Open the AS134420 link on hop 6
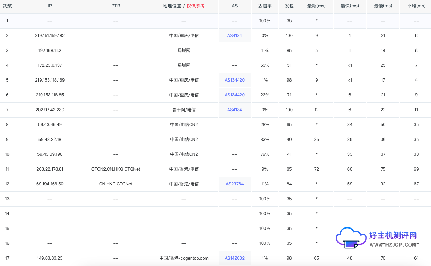 point(234,95)
